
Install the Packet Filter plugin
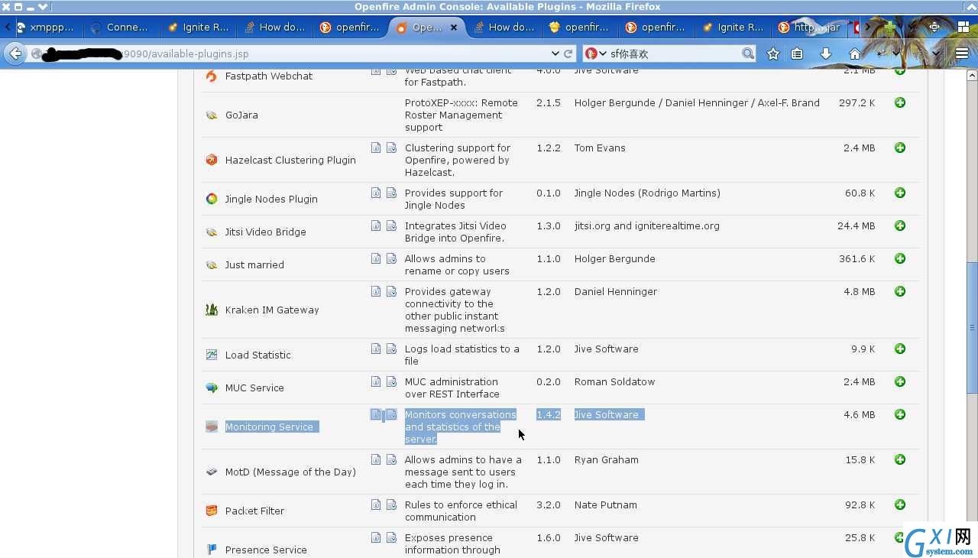(900, 504)
